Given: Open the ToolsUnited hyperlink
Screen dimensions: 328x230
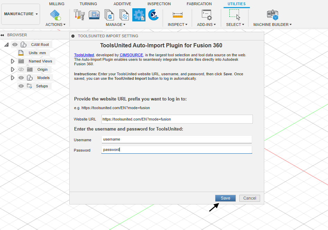Looking at the screenshot, I should 84,55.
